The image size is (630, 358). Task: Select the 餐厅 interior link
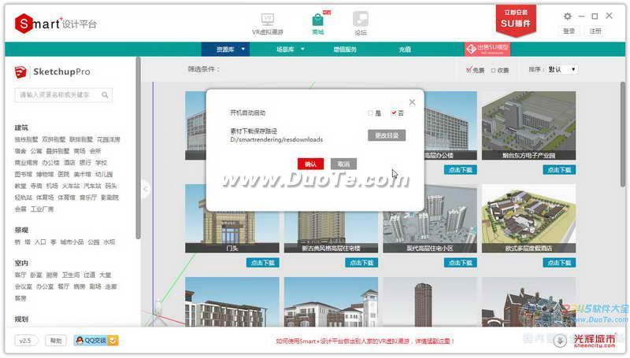coord(63,287)
